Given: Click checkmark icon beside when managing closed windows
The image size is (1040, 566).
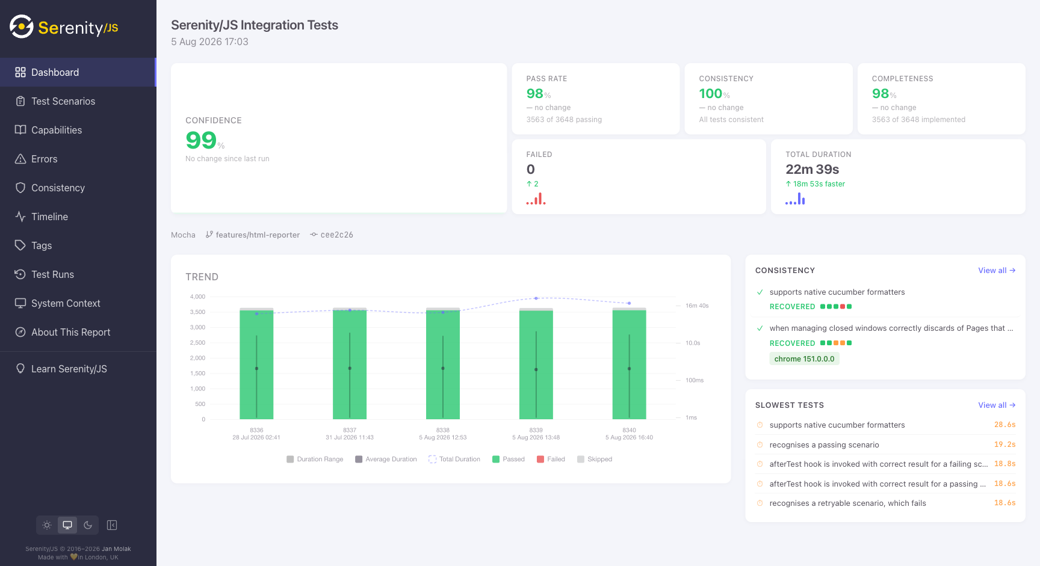Looking at the screenshot, I should (760, 328).
